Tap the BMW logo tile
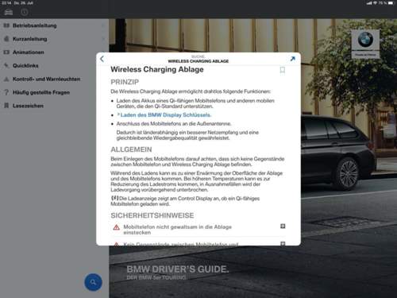Image resolution: width=397 pixels, height=298 pixels. 365,44
